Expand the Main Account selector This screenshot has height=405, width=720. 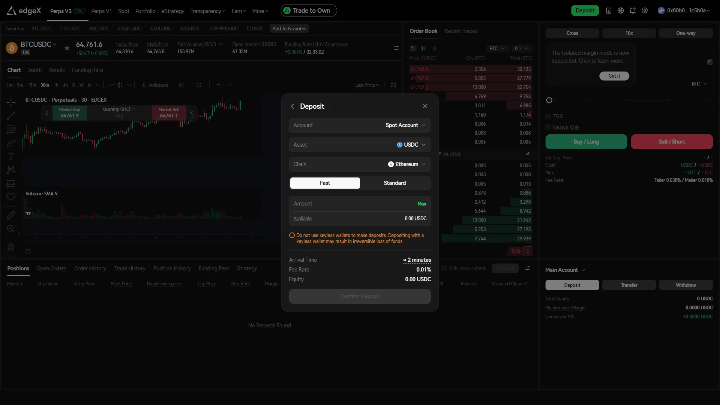565,270
